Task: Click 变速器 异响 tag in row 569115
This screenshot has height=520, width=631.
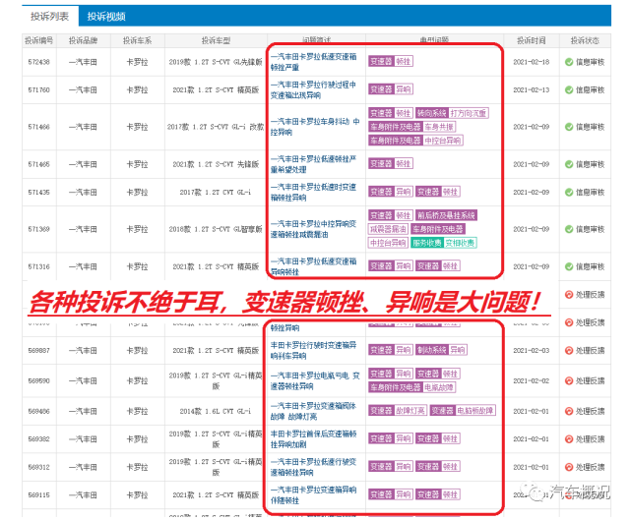Action: click(391, 494)
